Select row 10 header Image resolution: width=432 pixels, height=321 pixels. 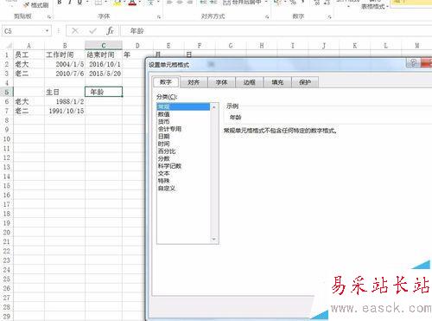(7, 138)
